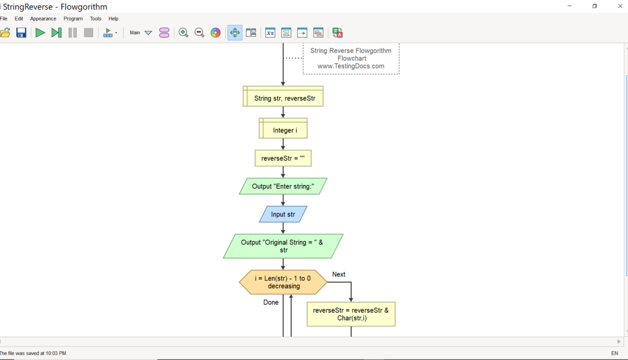Open the color scheme wheel icon
The width and height of the screenshot is (628, 360).
pos(215,33)
